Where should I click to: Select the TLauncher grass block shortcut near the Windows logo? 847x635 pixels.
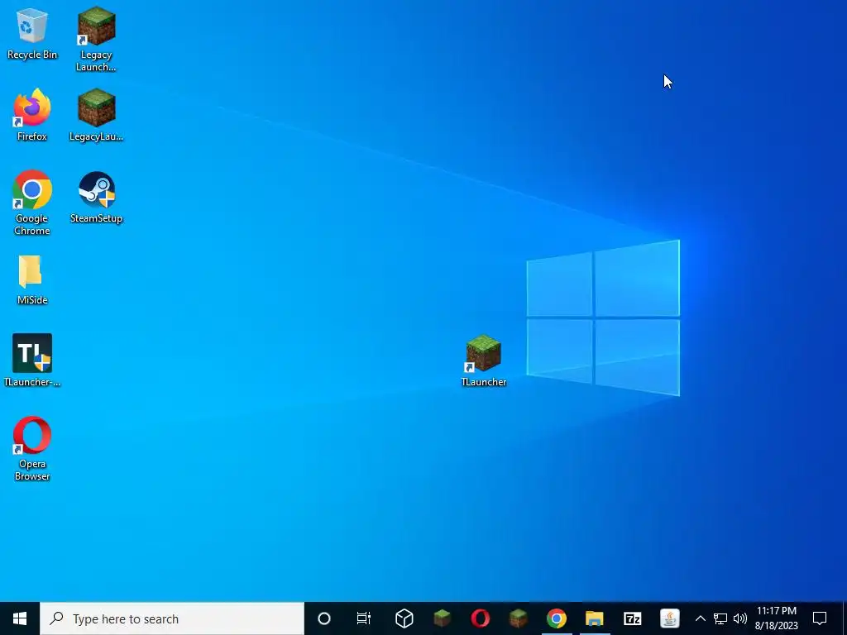point(483,360)
